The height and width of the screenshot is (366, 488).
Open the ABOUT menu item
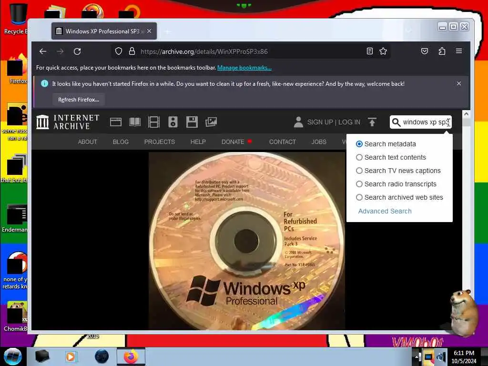click(88, 142)
